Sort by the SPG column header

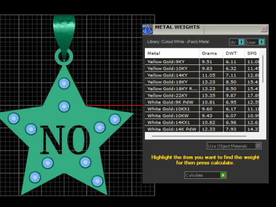pos(252,53)
